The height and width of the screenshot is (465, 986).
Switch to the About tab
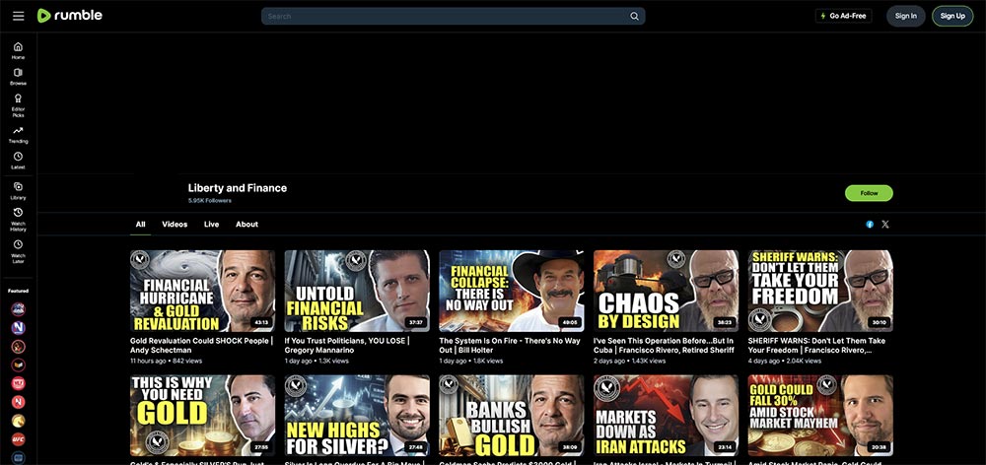246,225
